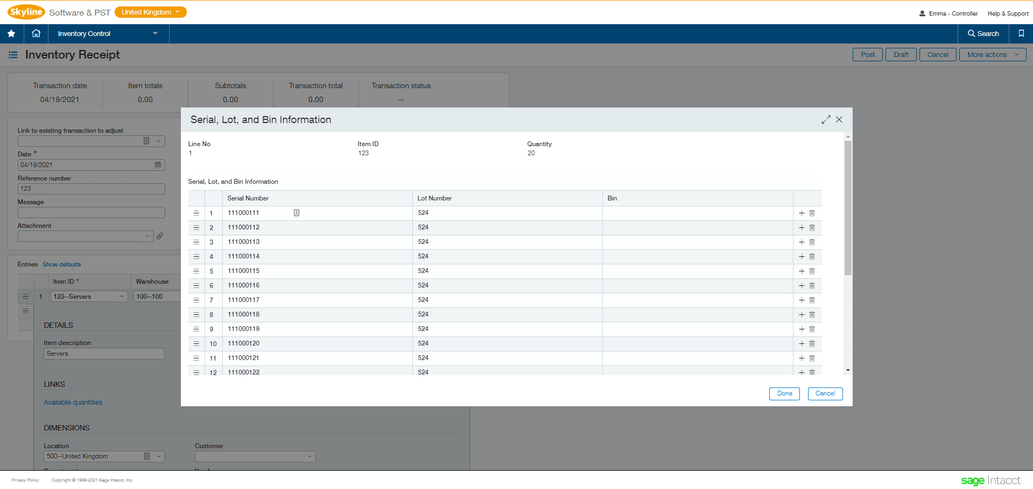The height and width of the screenshot is (489, 1033).
Task: Click the Reference number input field
Action: pyautogui.click(x=90, y=189)
